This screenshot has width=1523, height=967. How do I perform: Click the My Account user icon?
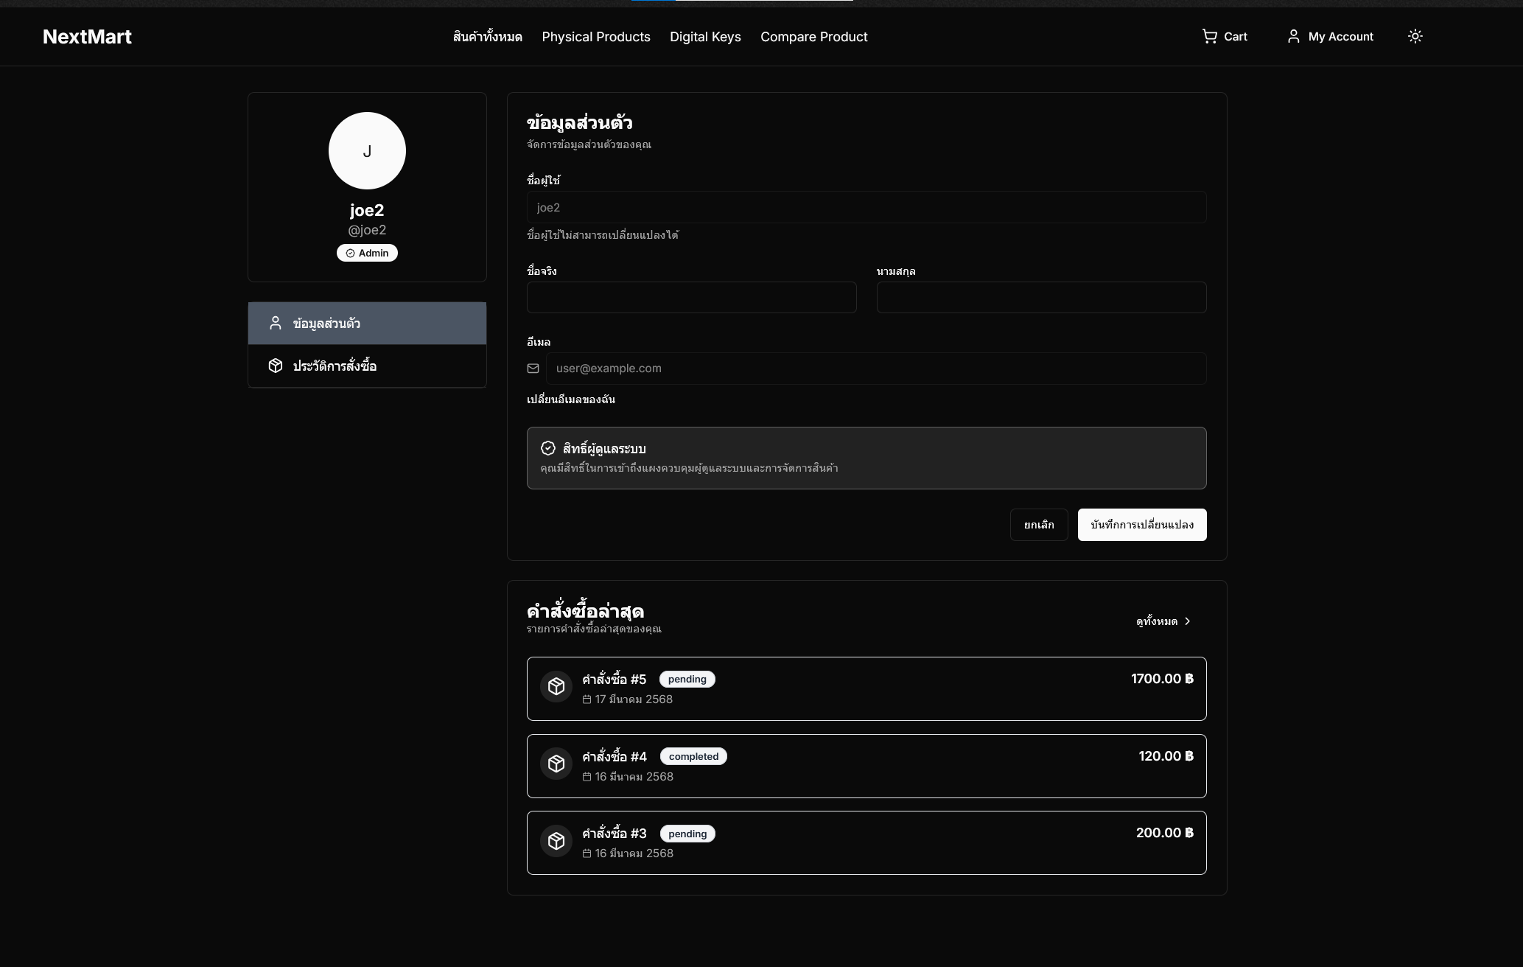point(1293,36)
